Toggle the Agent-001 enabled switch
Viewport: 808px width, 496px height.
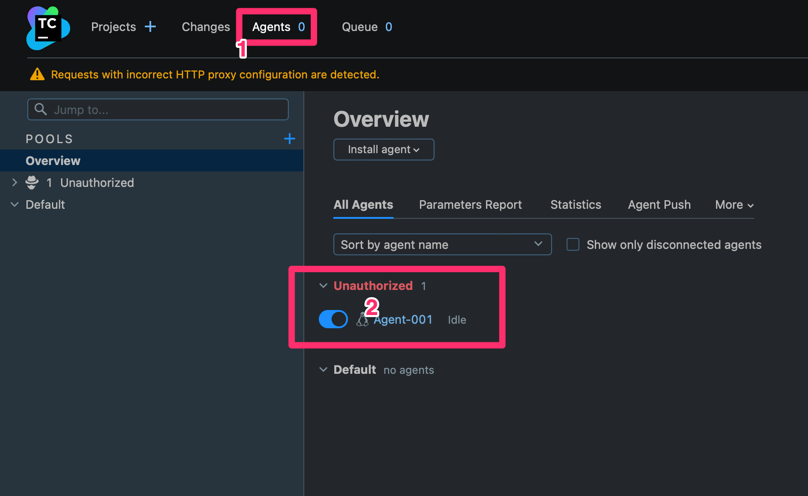coord(333,319)
